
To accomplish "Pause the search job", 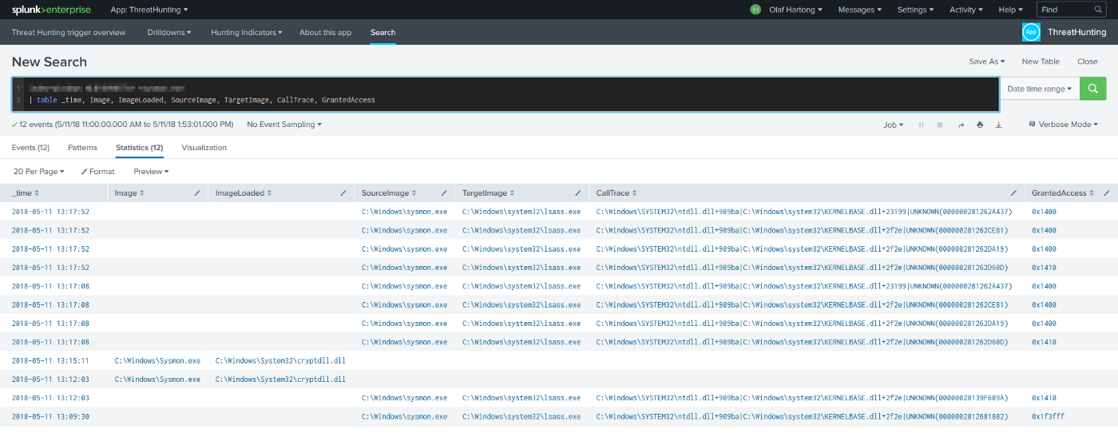I will 922,125.
